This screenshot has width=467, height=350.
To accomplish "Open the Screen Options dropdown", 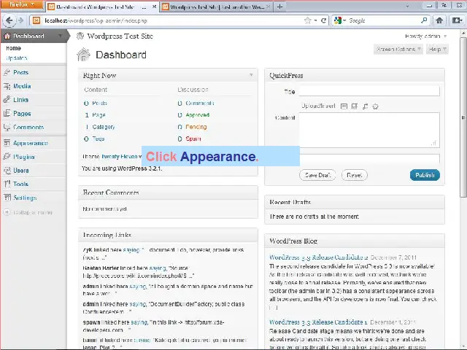I will 398,49.
